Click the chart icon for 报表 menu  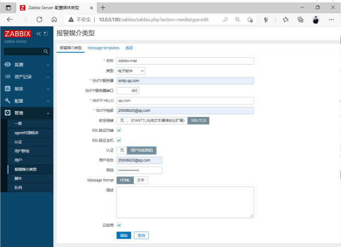coord(8,89)
